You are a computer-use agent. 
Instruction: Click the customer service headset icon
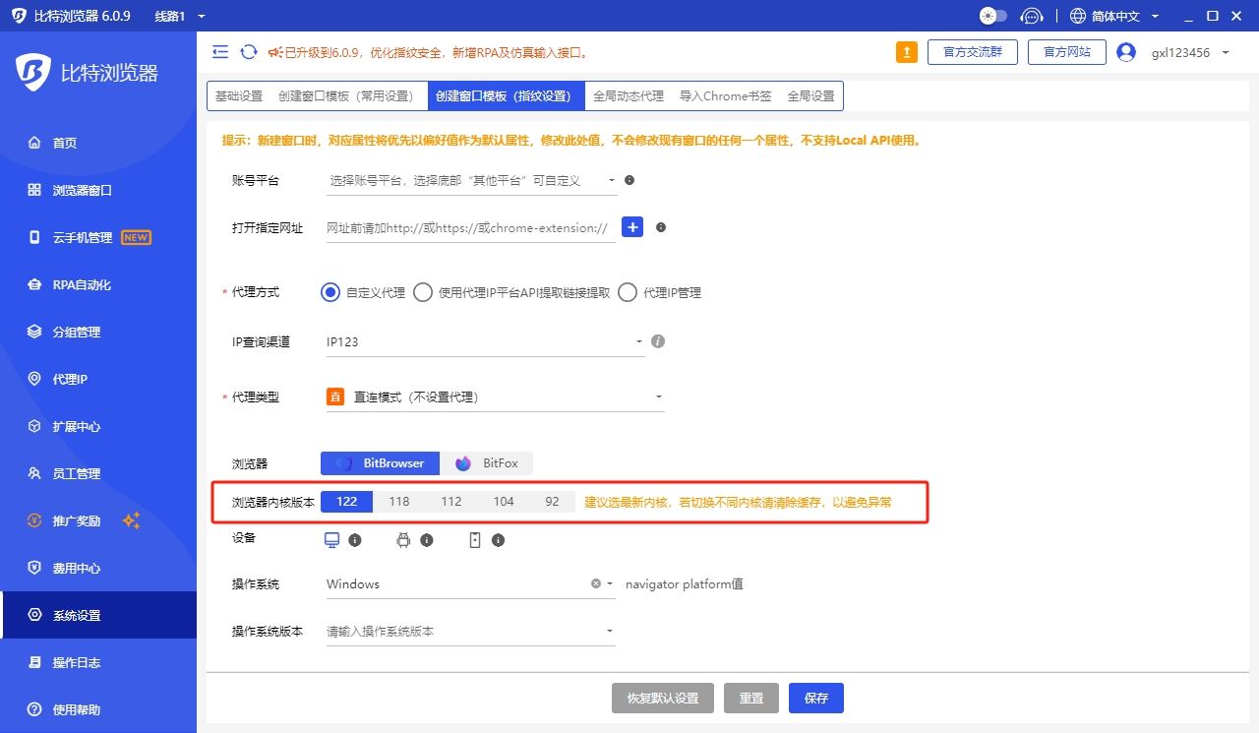(1031, 16)
